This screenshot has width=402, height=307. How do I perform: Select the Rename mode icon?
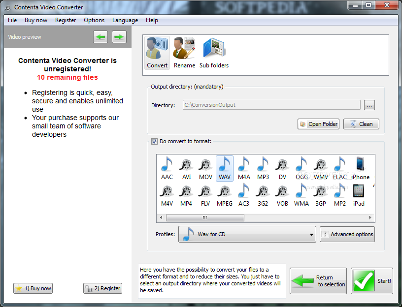point(184,53)
